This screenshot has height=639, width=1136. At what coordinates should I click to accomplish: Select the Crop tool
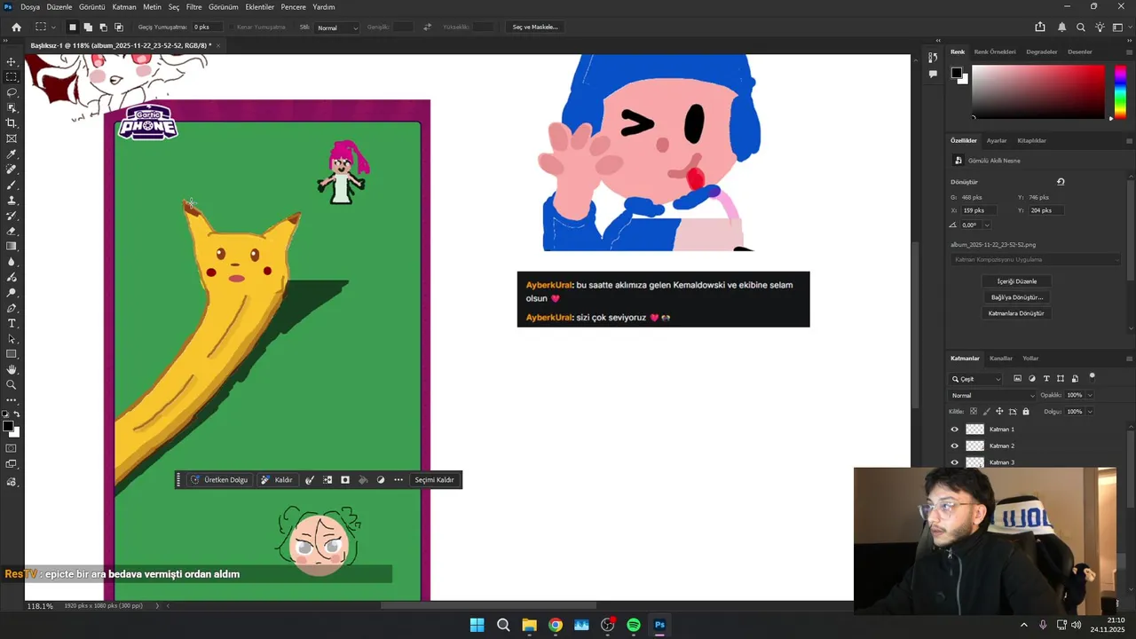click(12, 123)
